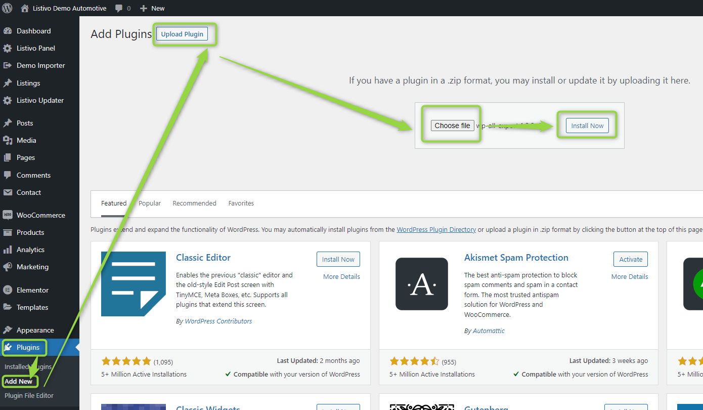Open the Akismet Spam Protection title link

516,257
